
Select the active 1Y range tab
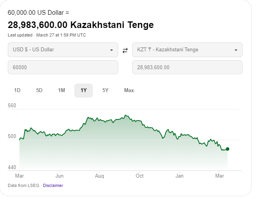84,91
